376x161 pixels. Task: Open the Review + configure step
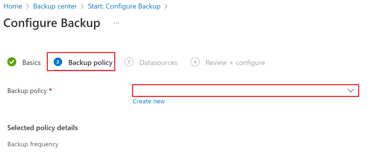(x=235, y=63)
